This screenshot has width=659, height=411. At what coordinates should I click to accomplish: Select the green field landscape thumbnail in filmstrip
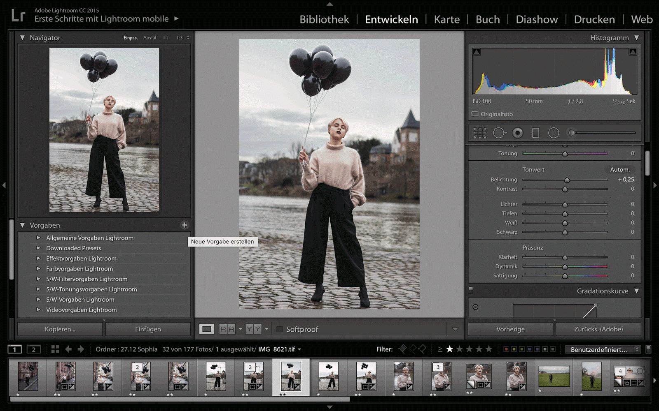(554, 376)
